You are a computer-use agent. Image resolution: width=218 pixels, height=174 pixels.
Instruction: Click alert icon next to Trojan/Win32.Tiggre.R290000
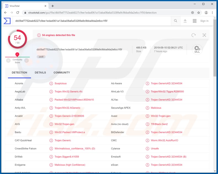click(147, 92)
